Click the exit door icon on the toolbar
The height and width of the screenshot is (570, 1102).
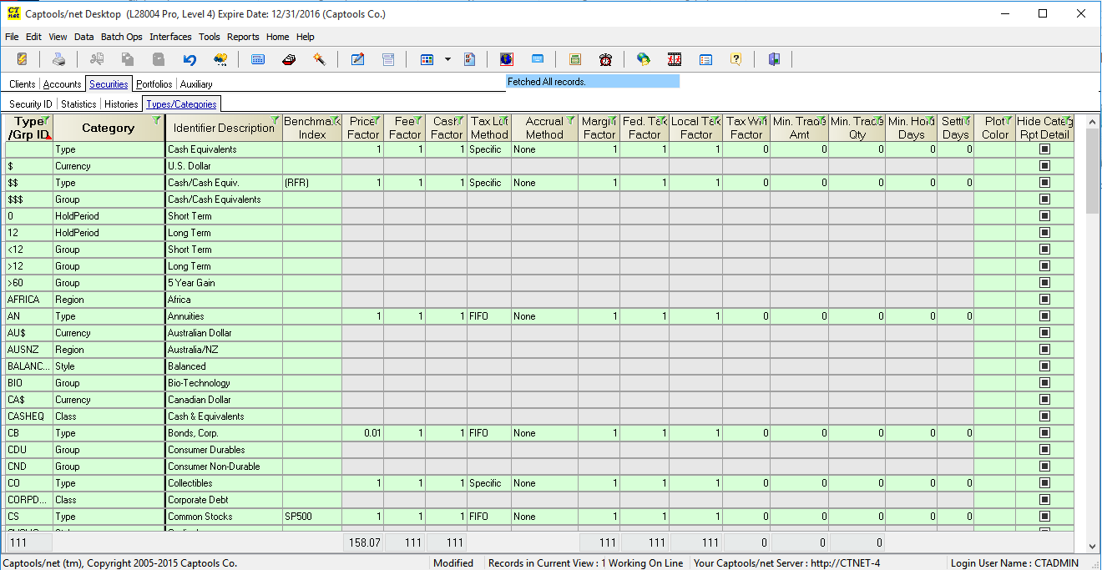coord(772,58)
